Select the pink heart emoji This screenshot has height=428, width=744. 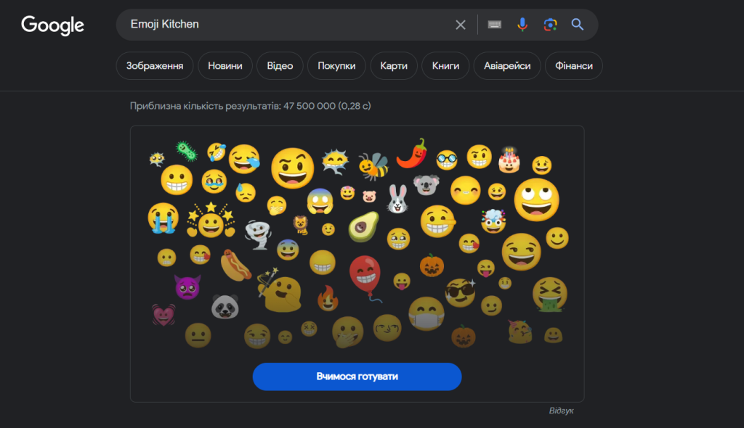[x=163, y=315]
